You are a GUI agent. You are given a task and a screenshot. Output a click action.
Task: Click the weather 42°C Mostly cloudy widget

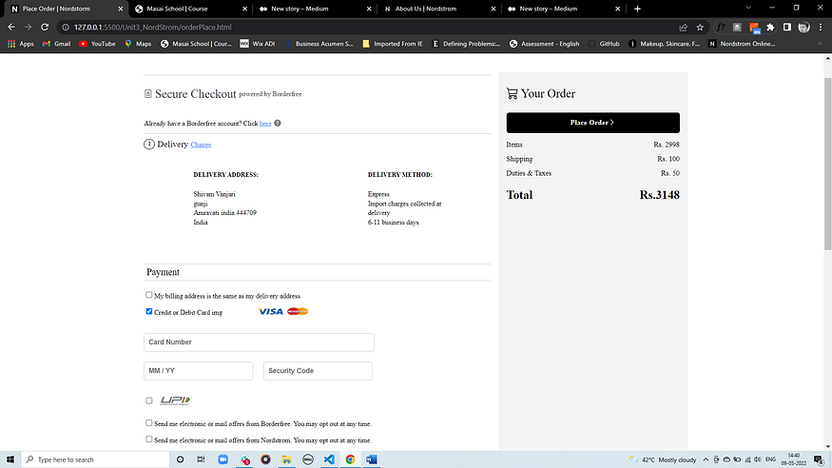click(x=662, y=459)
